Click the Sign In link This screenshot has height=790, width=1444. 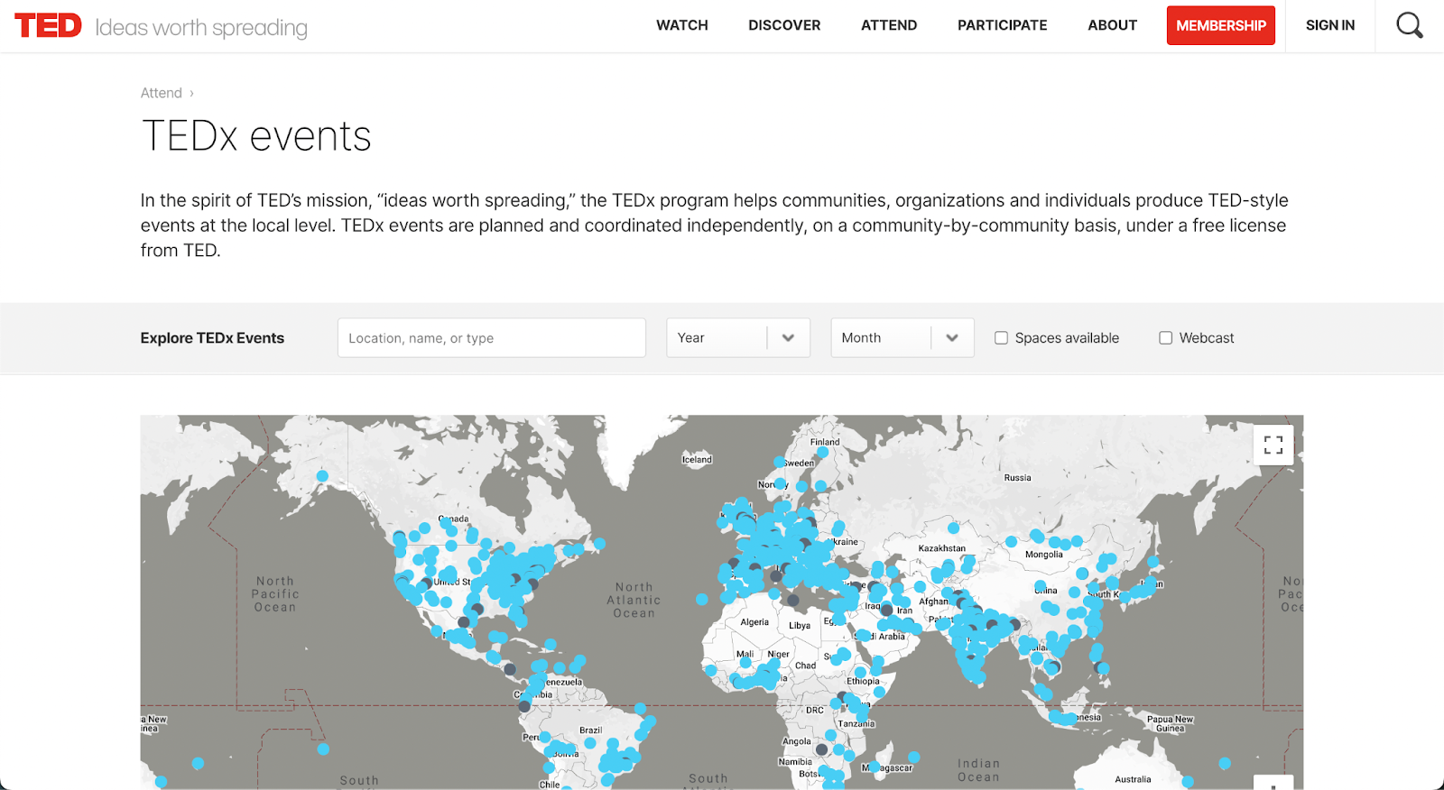click(1330, 25)
